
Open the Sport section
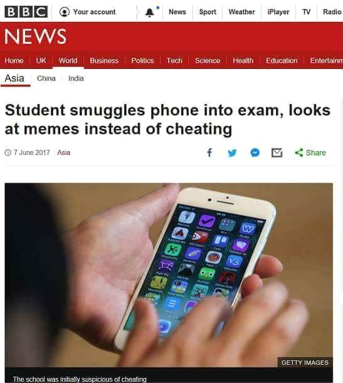tap(208, 12)
